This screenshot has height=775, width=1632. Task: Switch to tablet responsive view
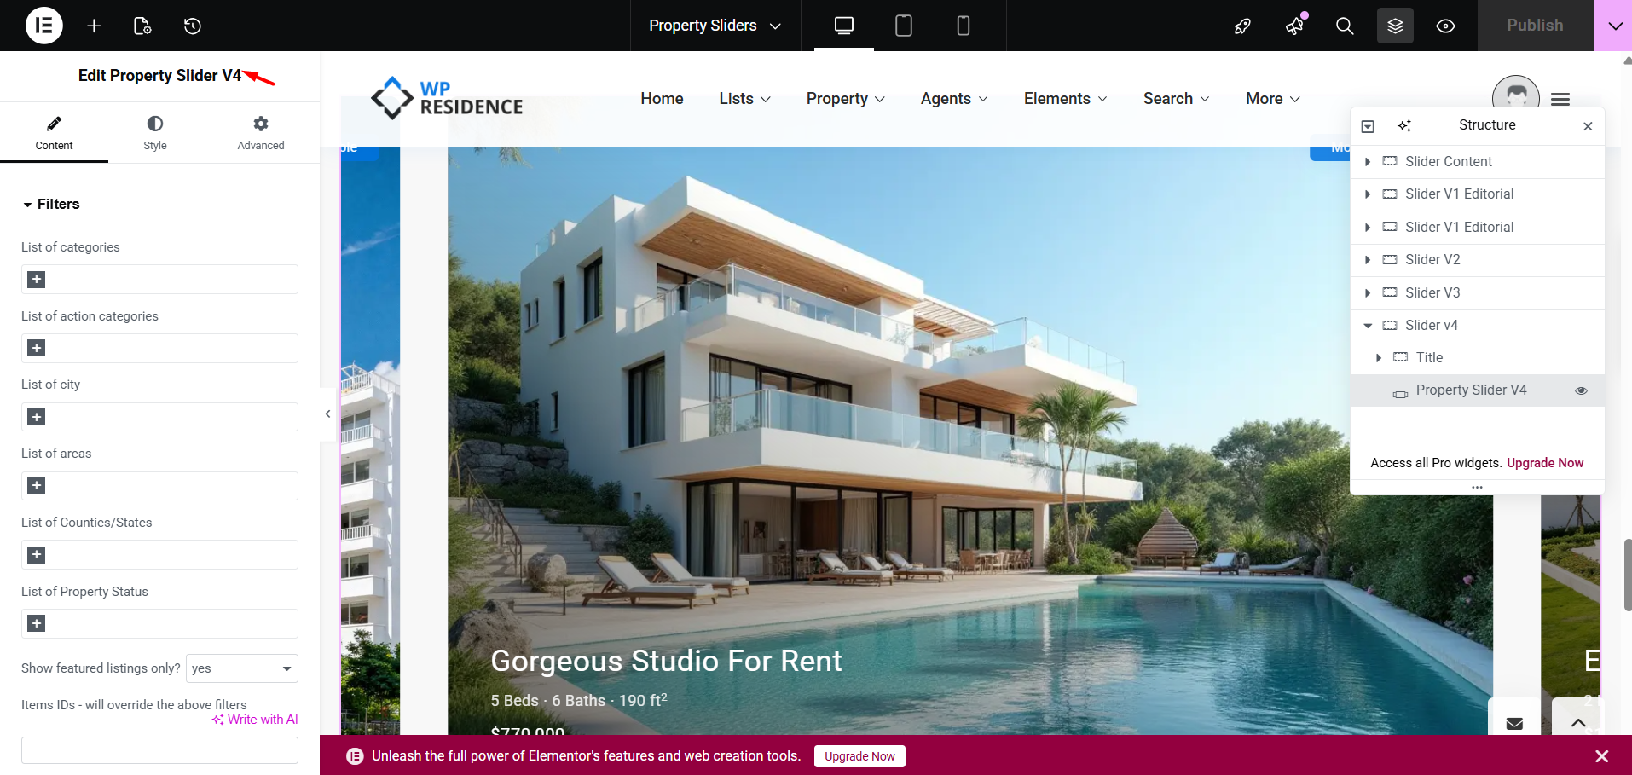(x=904, y=26)
